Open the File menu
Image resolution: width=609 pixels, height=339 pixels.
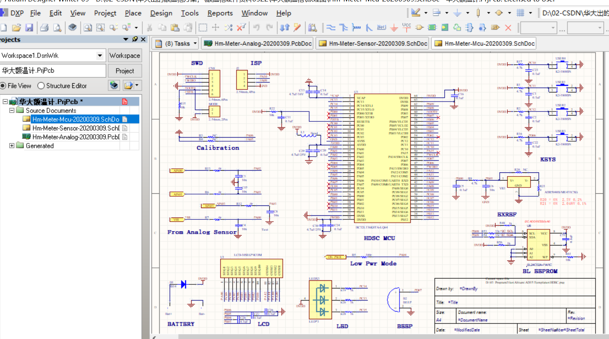35,13
